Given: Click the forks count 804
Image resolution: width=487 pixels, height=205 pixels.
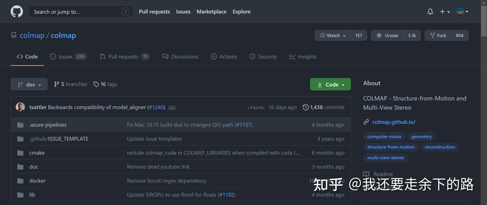Looking at the screenshot, I should (x=460, y=35).
